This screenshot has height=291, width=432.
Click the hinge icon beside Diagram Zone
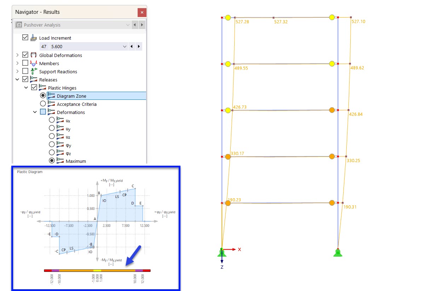(x=51, y=96)
